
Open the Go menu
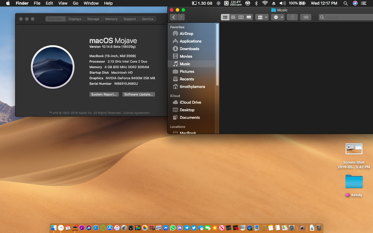[75, 3]
